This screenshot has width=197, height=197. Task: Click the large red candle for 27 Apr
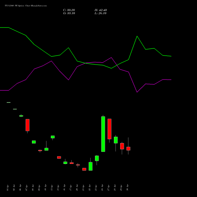110,129
